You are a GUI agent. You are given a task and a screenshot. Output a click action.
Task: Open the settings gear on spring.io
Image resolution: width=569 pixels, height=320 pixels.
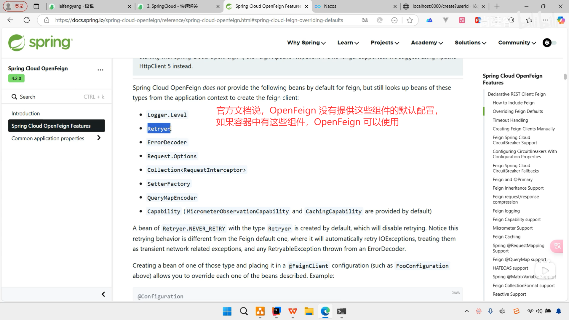pos(547,43)
